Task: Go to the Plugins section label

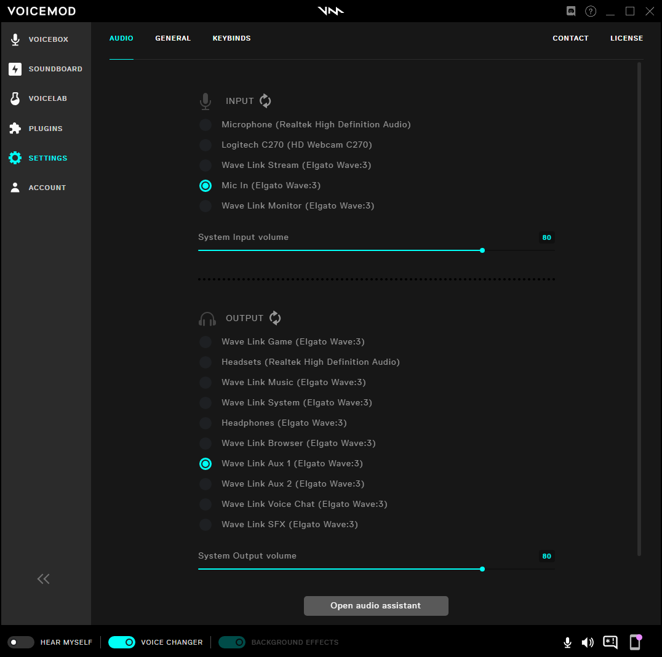Action: tap(46, 129)
